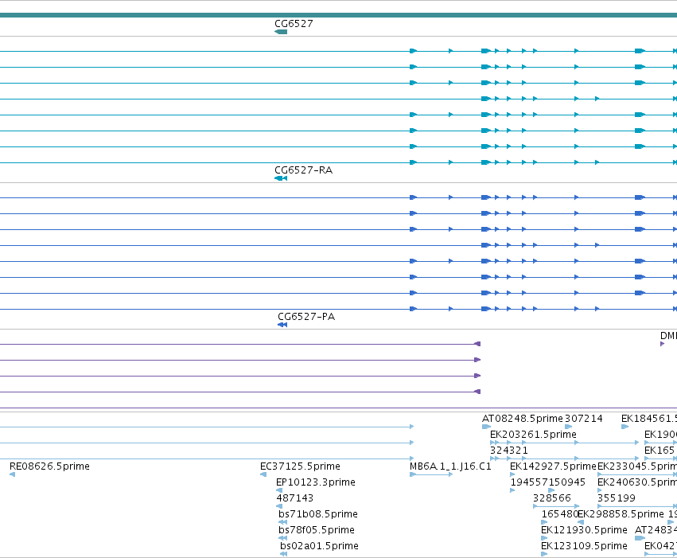Click the 165480 EST arrow glyph
This screenshot has height=558, width=677.
tap(544, 523)
